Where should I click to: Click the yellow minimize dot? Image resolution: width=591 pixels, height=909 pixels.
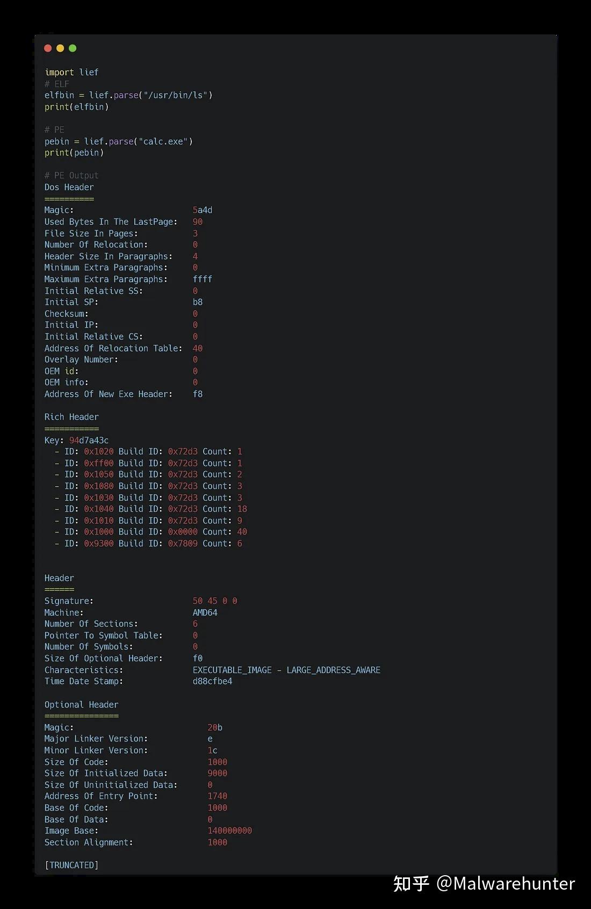(x=60, y=48)
